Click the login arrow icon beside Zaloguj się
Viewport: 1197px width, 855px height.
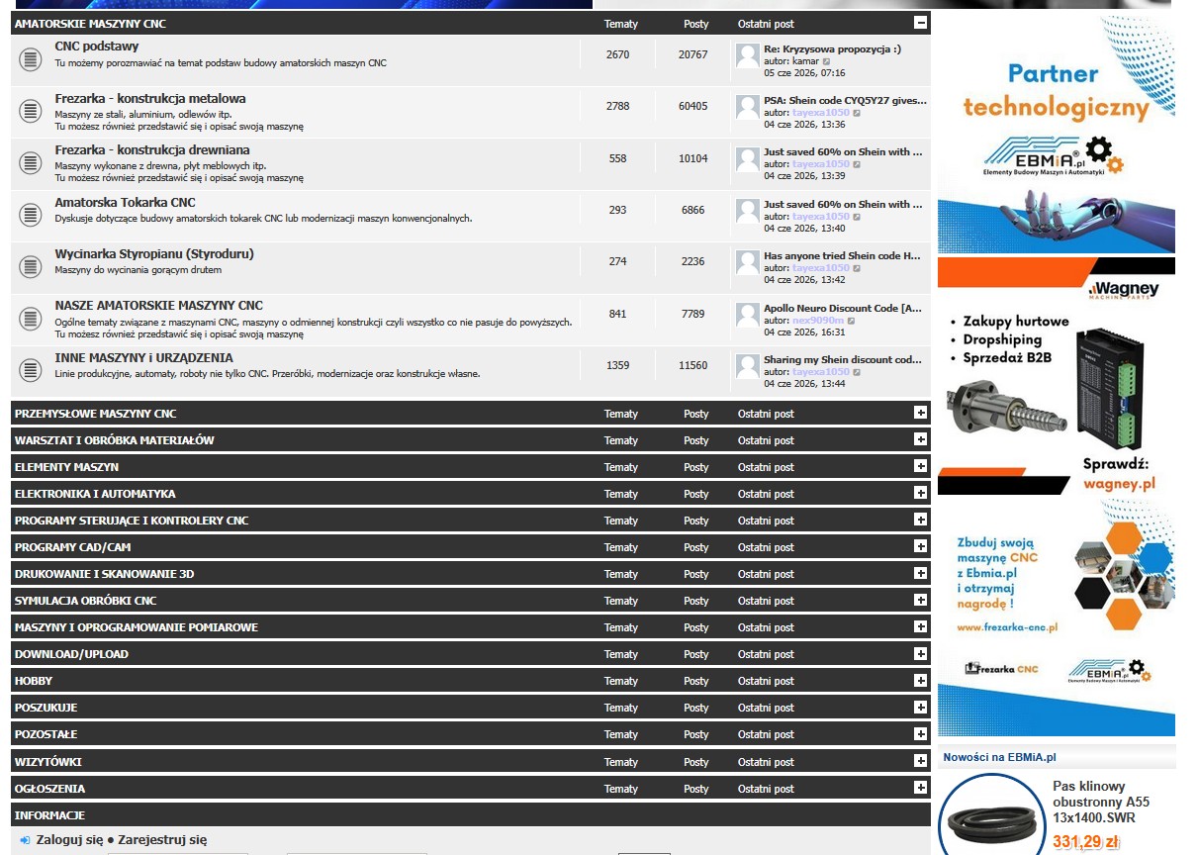pos(25,840)
